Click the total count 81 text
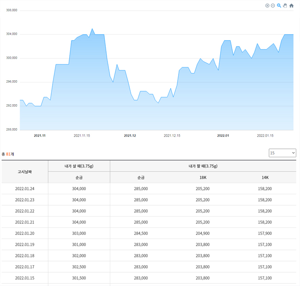 (8, 154)
